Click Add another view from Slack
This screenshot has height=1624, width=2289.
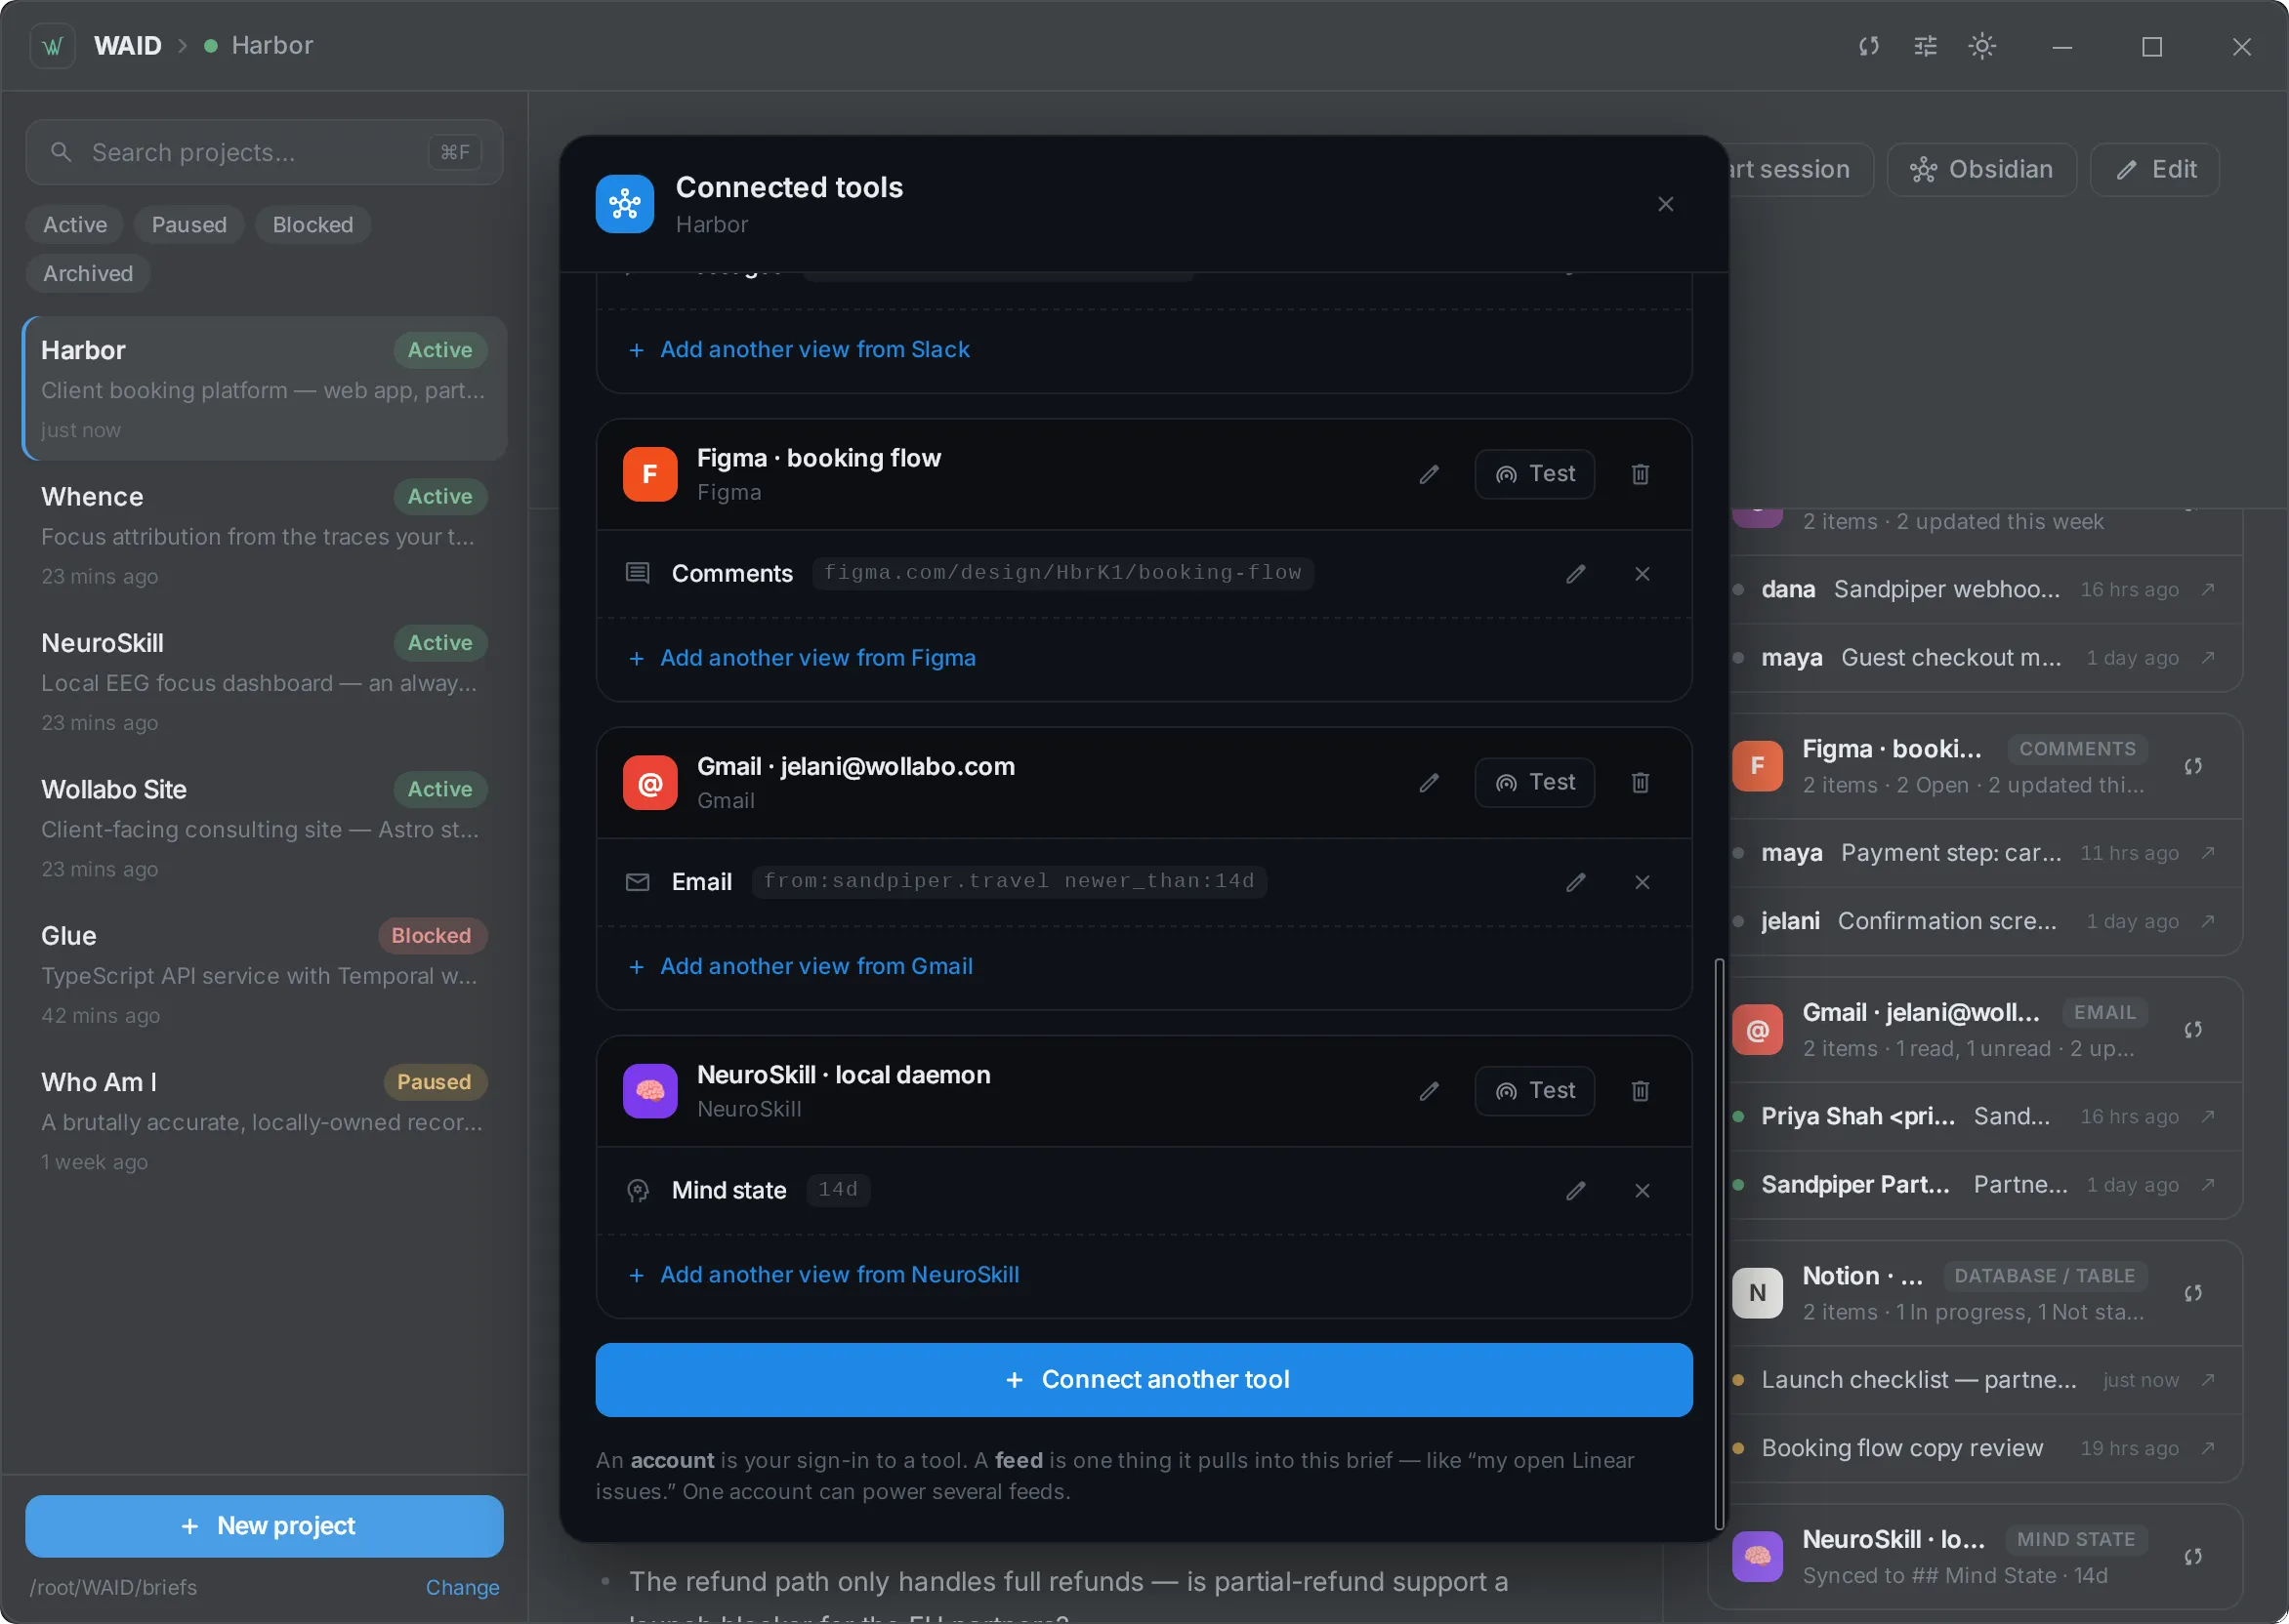tap(800, 350)
